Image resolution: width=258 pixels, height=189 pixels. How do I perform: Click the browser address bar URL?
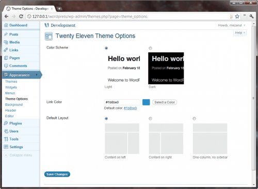tap(90, 17)
